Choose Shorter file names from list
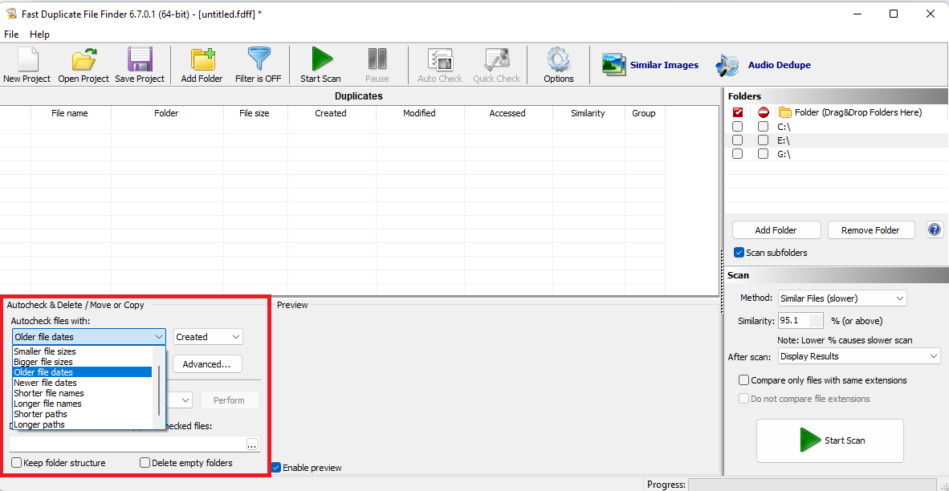The width and height of the screenshot is (949, 491). (x=83, y=393)
